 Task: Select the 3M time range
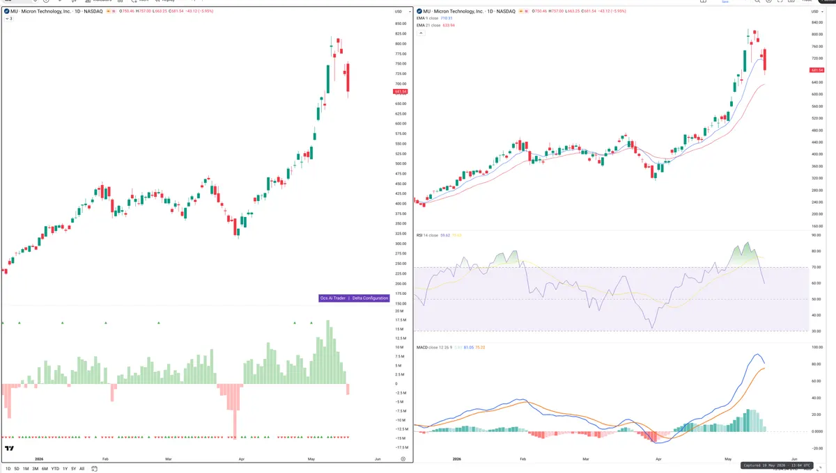[x=36, y=469]
